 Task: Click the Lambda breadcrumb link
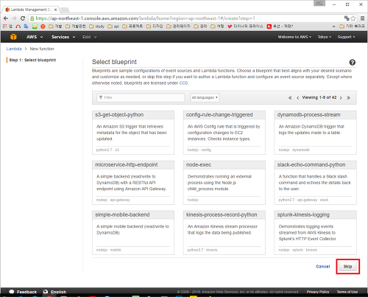[x=14, y=49]
